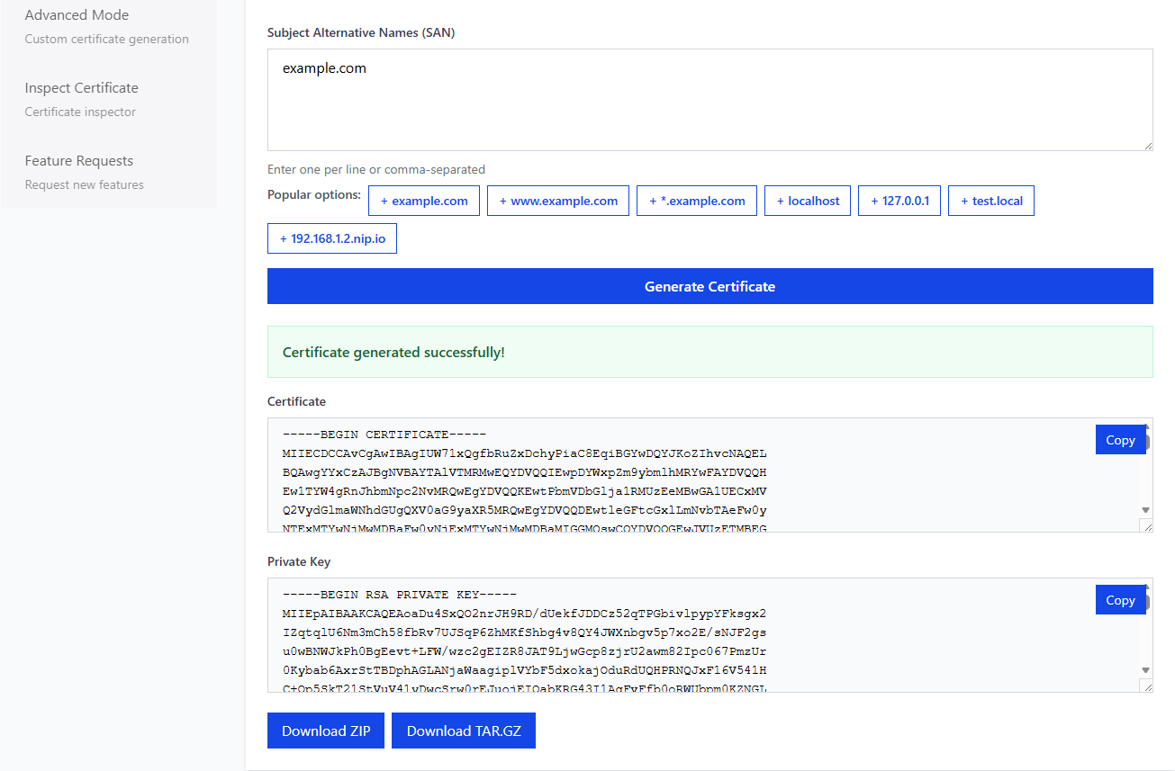Add www.example.com to the SAN list
1175x771 pixels.
click(x=557, y=200)
